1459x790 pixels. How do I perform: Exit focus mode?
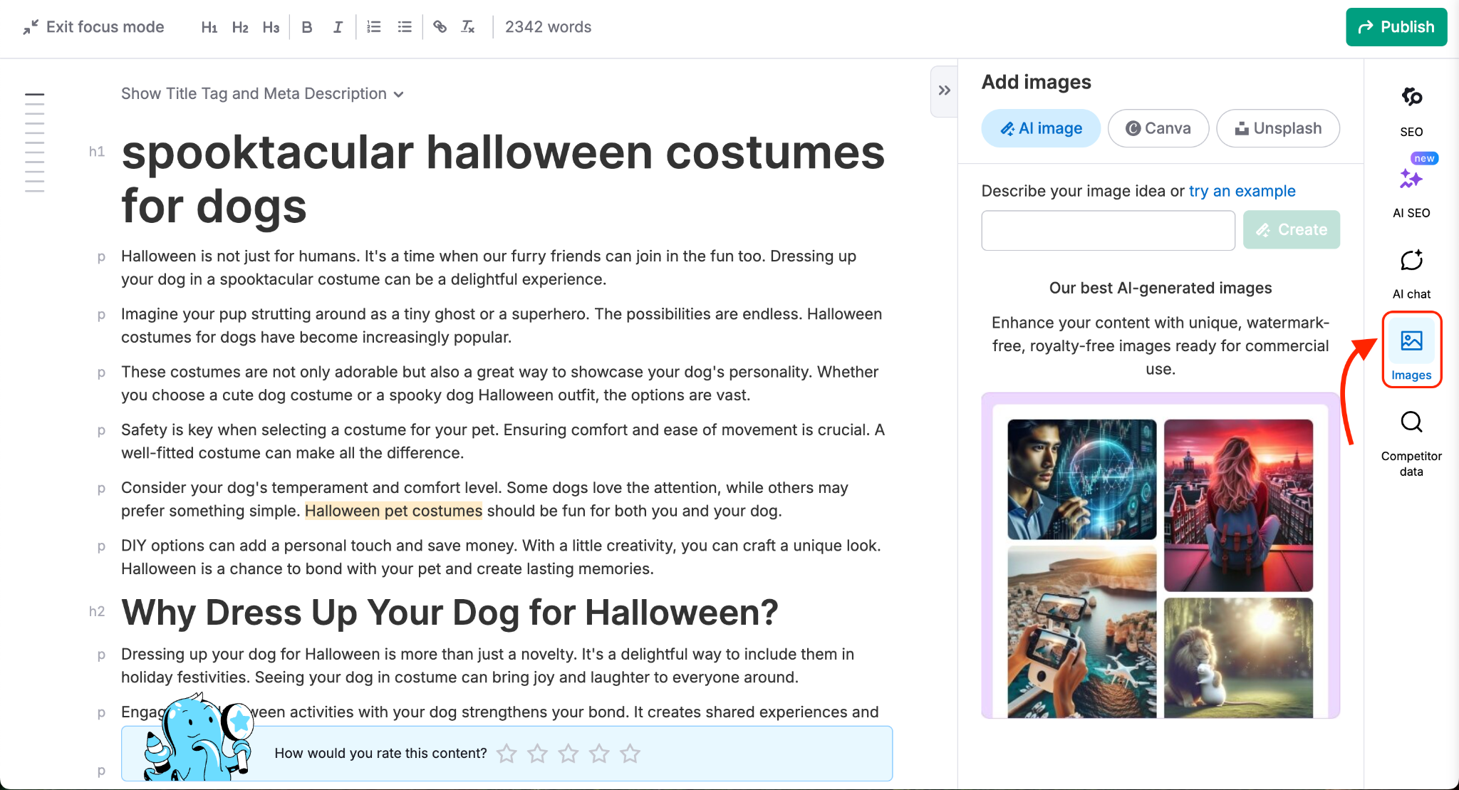93,27
